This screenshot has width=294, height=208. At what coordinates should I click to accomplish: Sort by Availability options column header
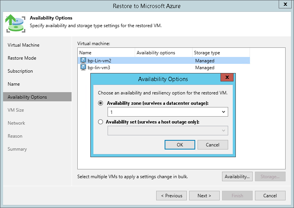pyautogui.click(x=164, y=53)
